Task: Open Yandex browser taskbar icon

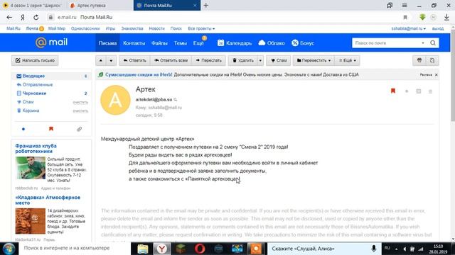Action: click(x=161, y=249)
